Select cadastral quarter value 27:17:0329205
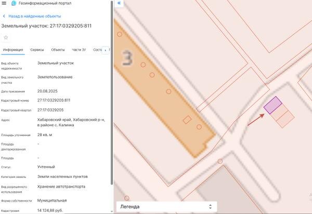The height and width of the screenshot is (214, 312). click(x=50, y=110)
